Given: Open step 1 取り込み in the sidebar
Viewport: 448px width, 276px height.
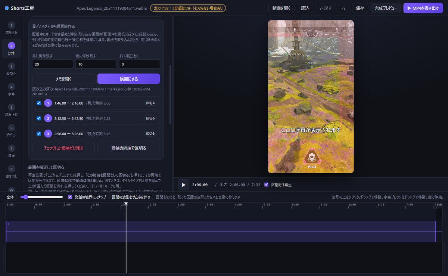Looking at the screenshot, I should click(11, 28).
